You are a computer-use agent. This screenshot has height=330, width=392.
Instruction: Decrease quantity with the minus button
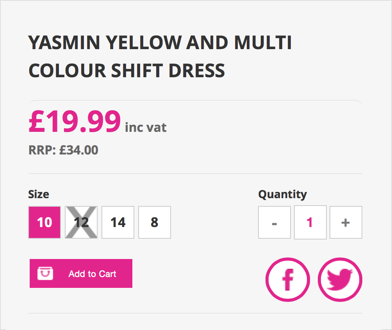click(x=274, y=222)
